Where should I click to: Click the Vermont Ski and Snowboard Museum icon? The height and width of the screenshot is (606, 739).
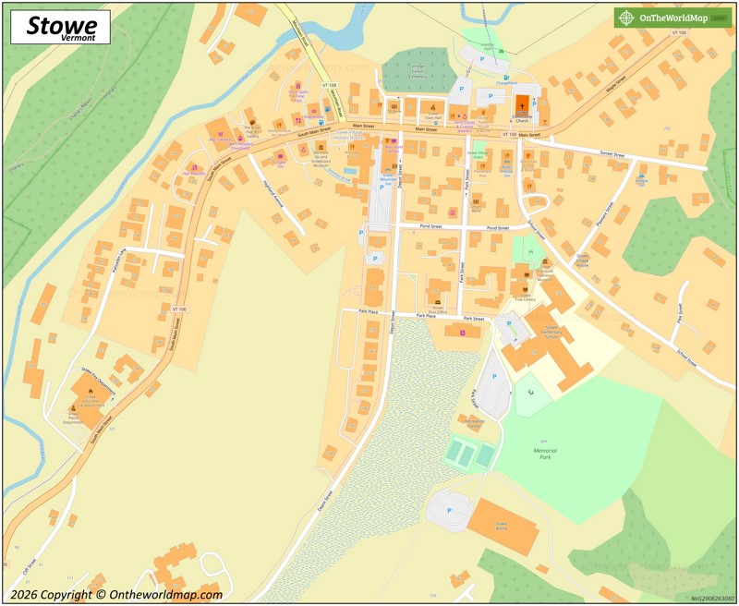click(x=321, y=148)
